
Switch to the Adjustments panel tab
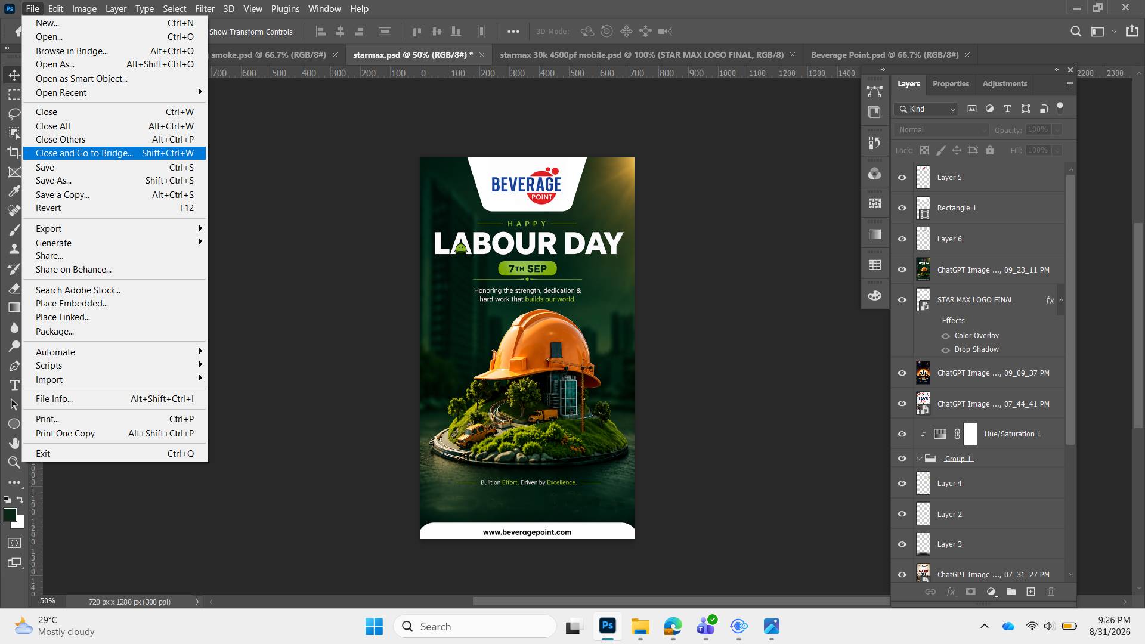(x=1004, y=84)
